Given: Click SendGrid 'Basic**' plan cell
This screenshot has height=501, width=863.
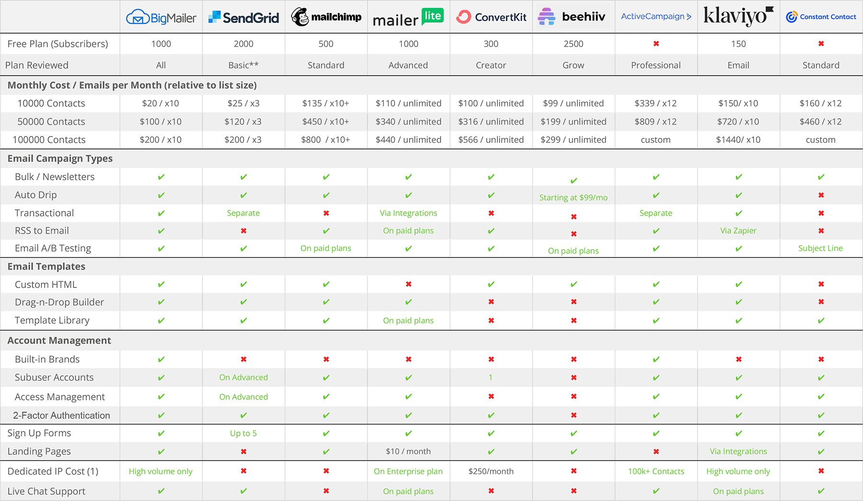Looking at the screenshot, I should [244, 65].
